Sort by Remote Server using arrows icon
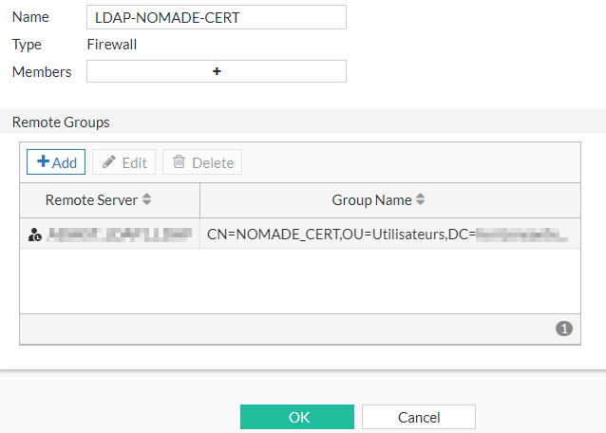Screen dimensions: 606x433 (147, 200)
